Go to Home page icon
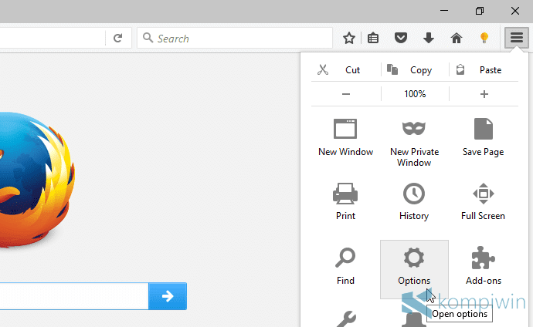Viewport: 533px width, 327px height. (457, 38)
